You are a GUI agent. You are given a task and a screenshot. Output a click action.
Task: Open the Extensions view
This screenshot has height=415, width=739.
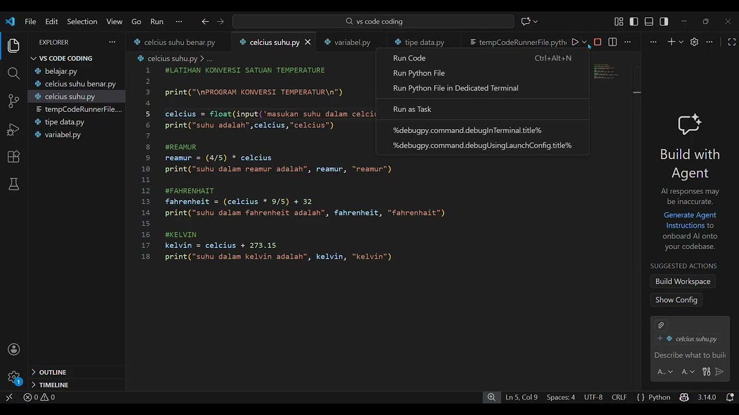pyautogui.click(x=14, y=157)
